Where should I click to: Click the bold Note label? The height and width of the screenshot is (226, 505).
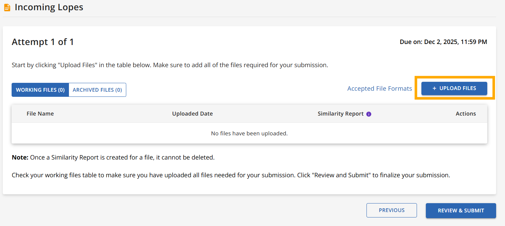(20, 157)
